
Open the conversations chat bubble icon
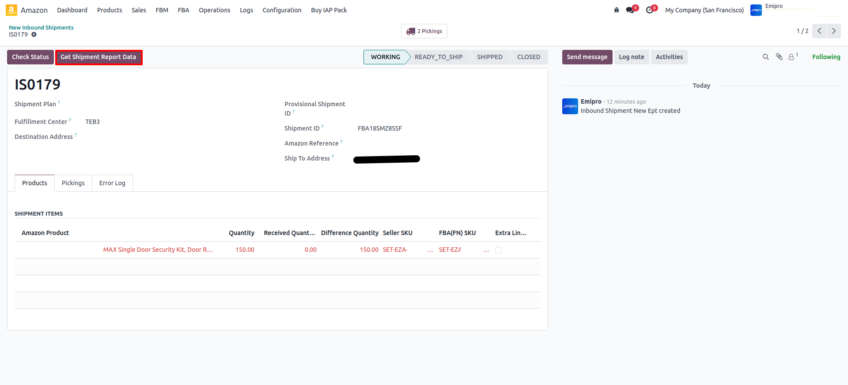click(x=630, y=10)
